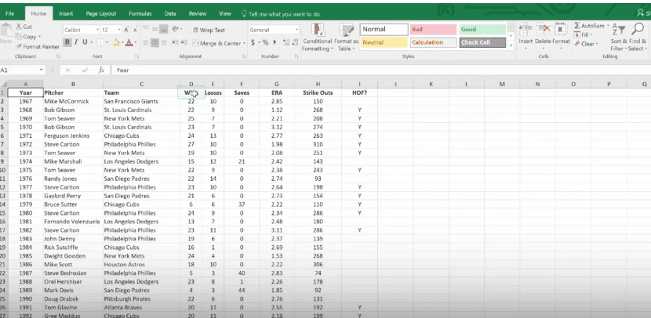Click the AutoSum sigma icon
Viewport: 651px width, 318px height.
(x=578, y=26)
